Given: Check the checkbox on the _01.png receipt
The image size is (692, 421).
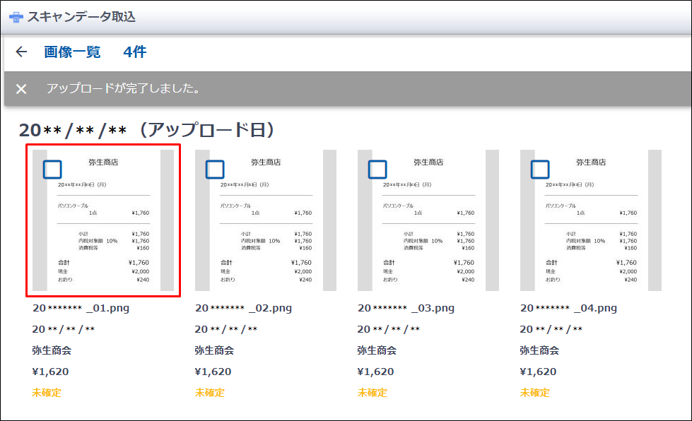Looking at the screenshot, I should point(53,170).
